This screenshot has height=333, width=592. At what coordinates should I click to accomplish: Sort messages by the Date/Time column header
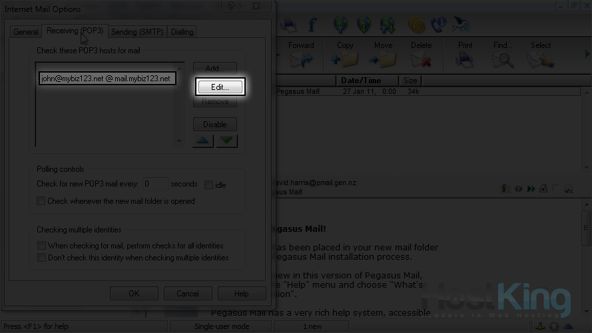(361, 81)
